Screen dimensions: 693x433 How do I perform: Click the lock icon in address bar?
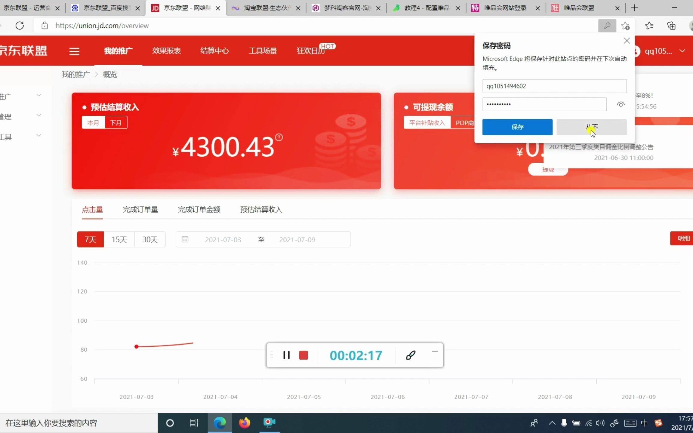coord(45,26)
